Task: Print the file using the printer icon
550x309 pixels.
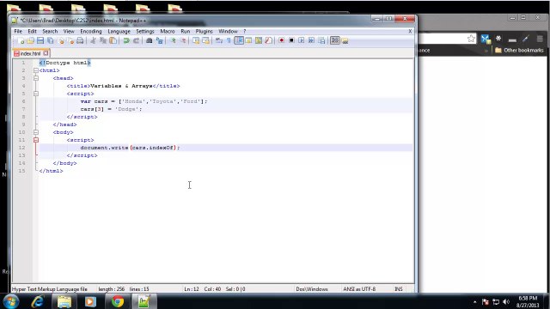Action: coord(80,40)
